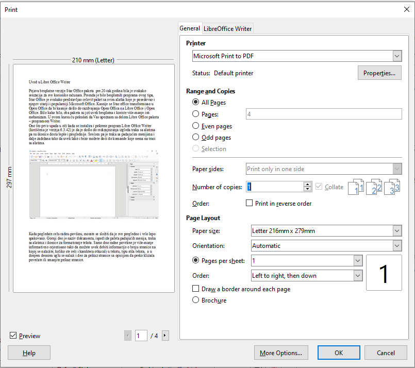Click the More Options button
The width and height of the screenshot is (415, 368).
tap(281, 353)
